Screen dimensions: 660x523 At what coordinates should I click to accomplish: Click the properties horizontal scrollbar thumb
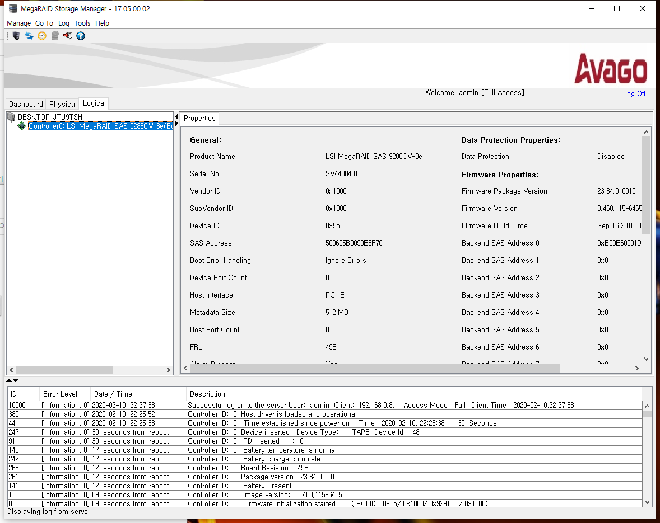(375, 369)
